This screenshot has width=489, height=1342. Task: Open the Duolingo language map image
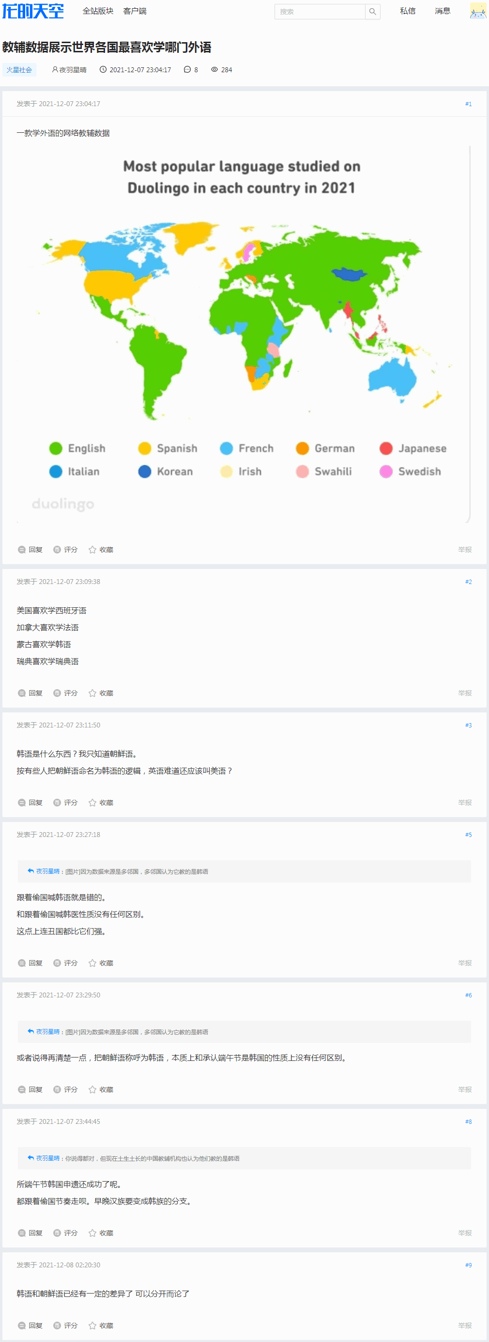[x=244, y=334]
